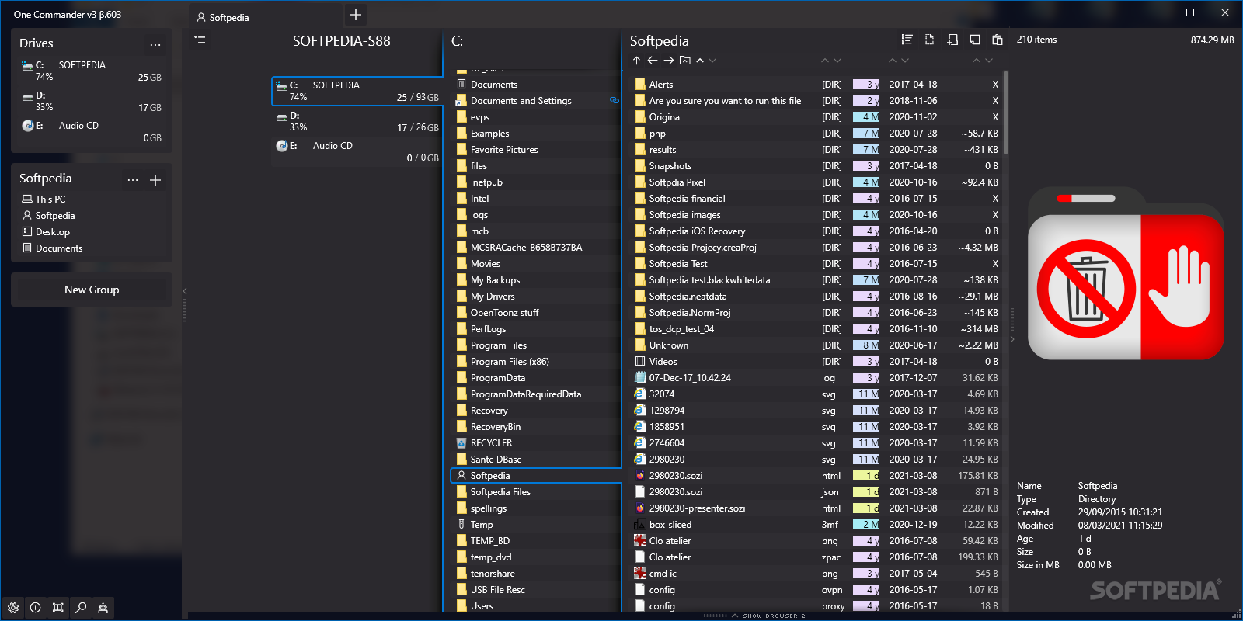Create a new folder icon
Image resolution: width=1243 pixels, height=621 pixels.
(952, 40)
